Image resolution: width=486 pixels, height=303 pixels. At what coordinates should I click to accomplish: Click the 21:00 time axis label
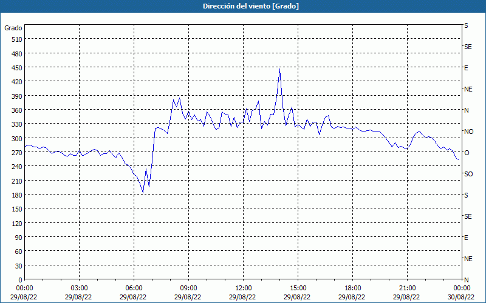407,288
